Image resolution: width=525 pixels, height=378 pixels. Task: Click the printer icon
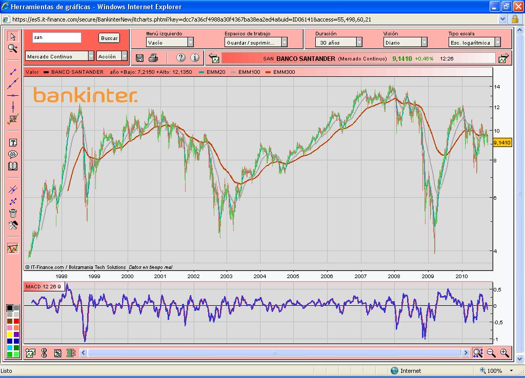click(x=153, y=58)
